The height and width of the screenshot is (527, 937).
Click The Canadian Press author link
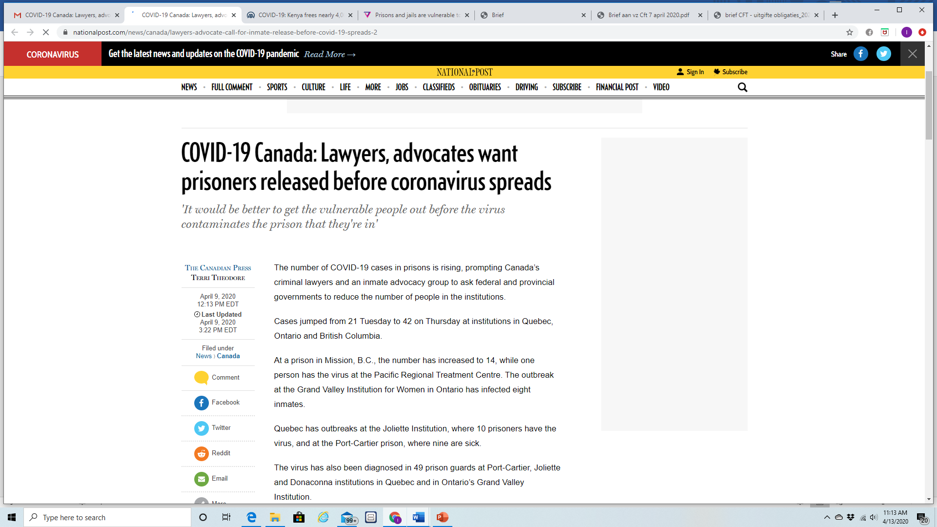point(218,268)
